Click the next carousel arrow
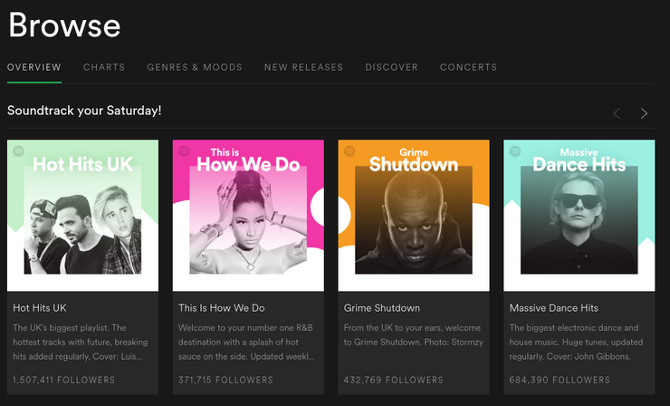Image resolution: width=670 pixels, height=406 pixels. [644, 113]
